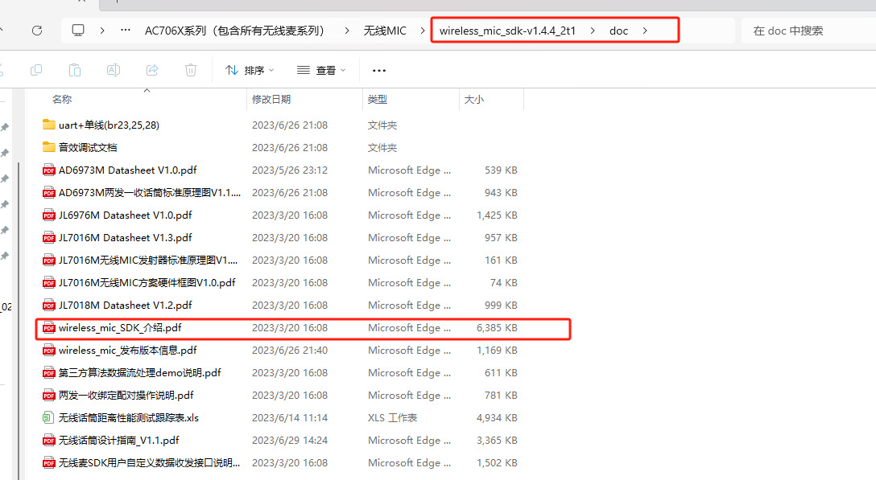
Task: Open the 排序 sort dropdown
Action: [x=250, y=70]
